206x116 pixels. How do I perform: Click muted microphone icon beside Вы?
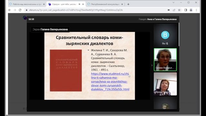click(167, 43)
